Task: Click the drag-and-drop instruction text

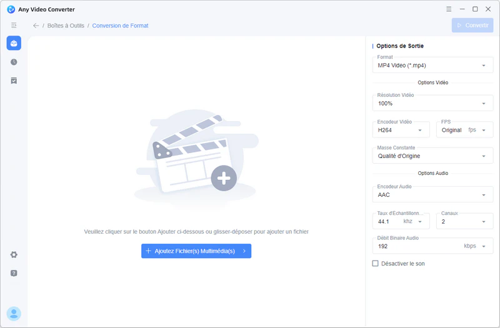Action: pyautogui.click(x=196, y=232)
